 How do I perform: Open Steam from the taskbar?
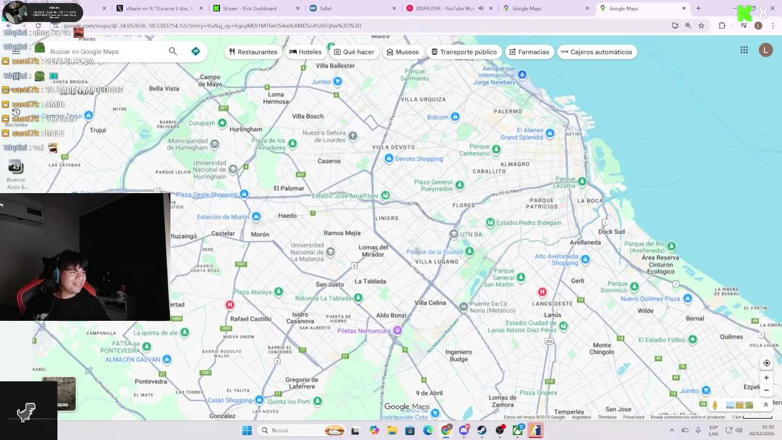coord(482,430)
